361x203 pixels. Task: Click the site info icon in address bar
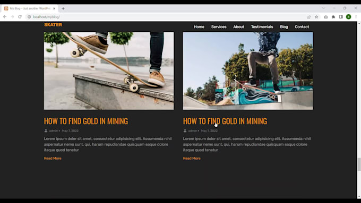pyautogui.click(x=29, y=17)
